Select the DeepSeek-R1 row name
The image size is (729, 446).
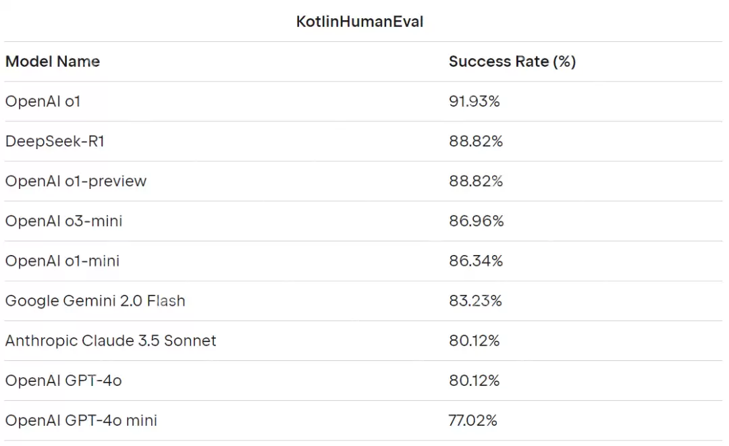pyautogui.click(x=55, y=141)
